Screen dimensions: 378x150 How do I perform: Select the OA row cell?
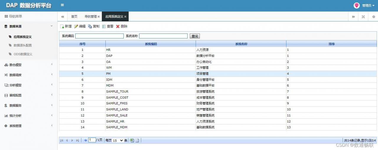point(151,62)
